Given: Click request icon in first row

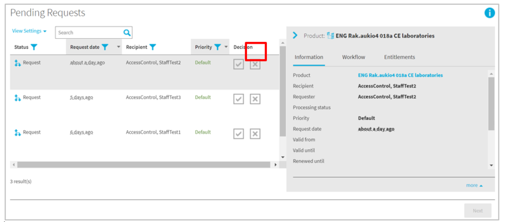Looking at the screenshot, I should tap(18, 63).
